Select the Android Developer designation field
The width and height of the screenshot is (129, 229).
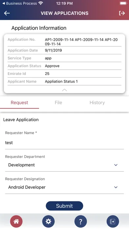pos(64,187)
